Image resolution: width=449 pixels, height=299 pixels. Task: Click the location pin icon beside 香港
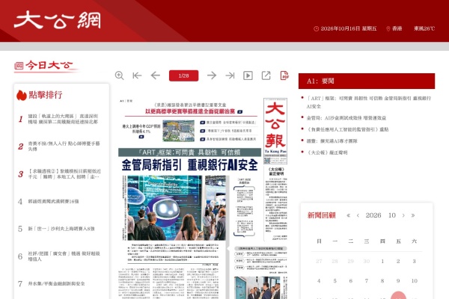click(388, 28)
